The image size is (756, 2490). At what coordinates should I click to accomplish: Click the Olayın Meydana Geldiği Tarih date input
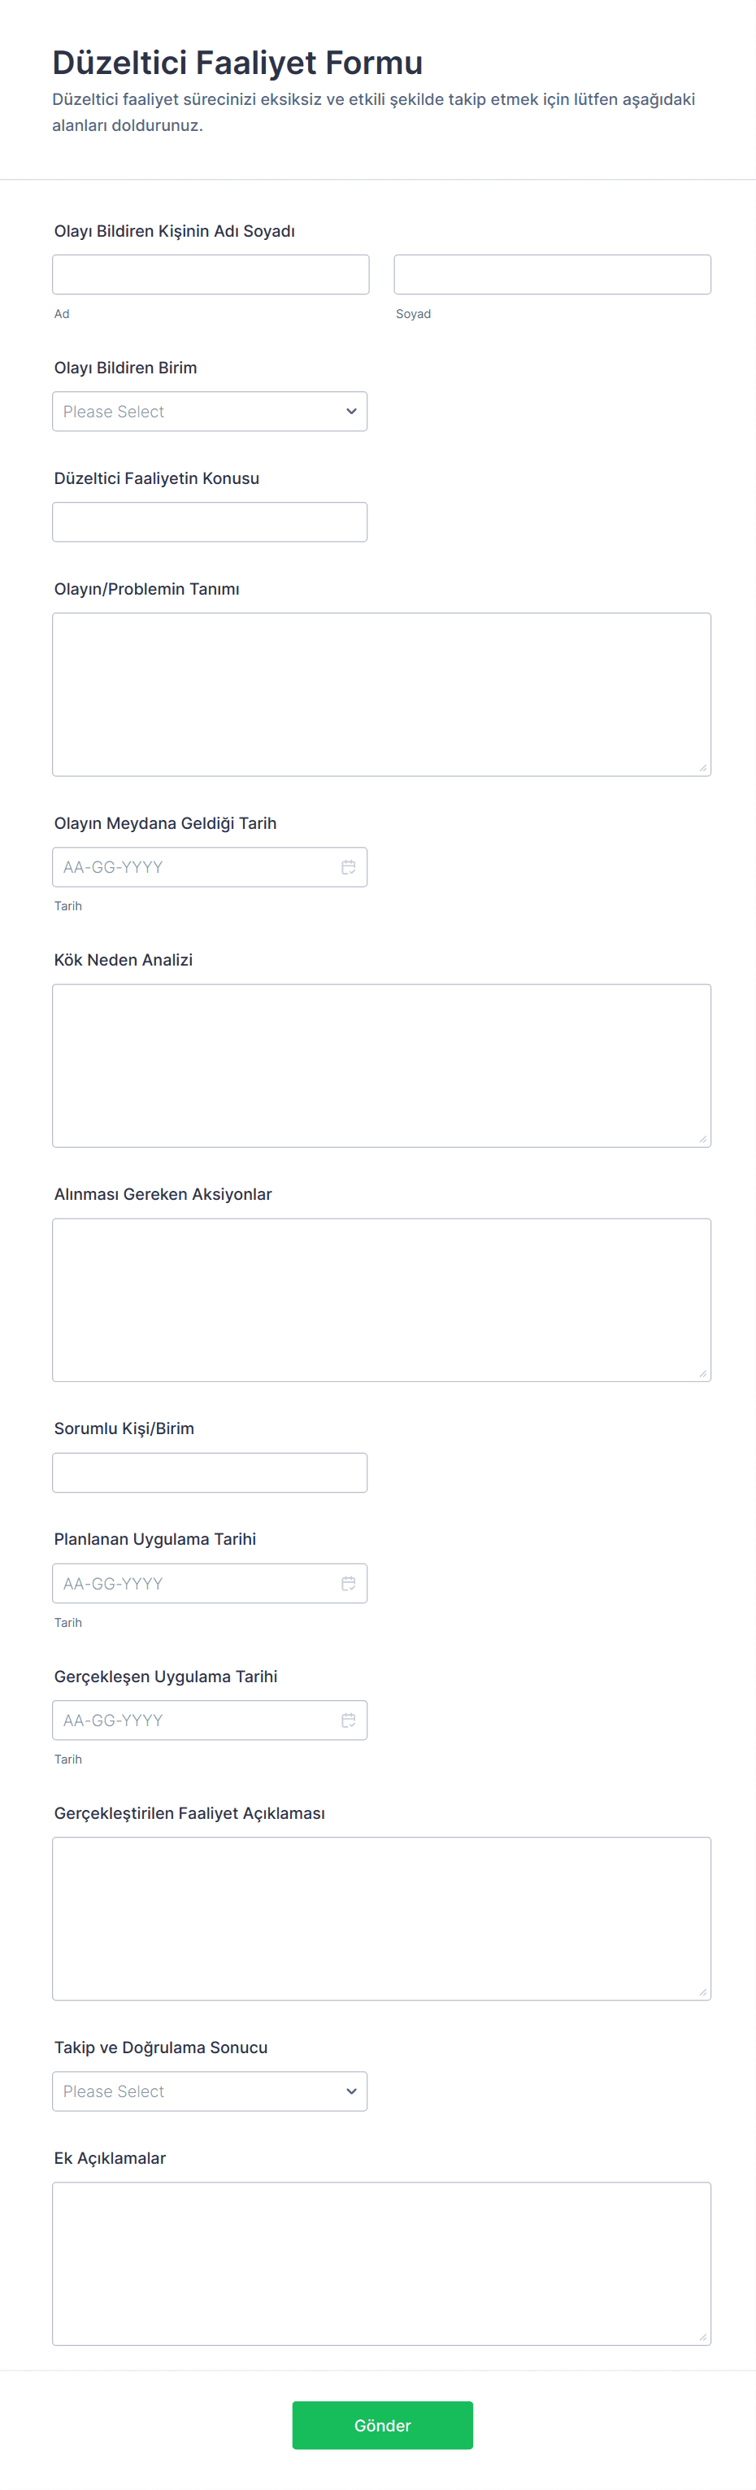[210, 867]
